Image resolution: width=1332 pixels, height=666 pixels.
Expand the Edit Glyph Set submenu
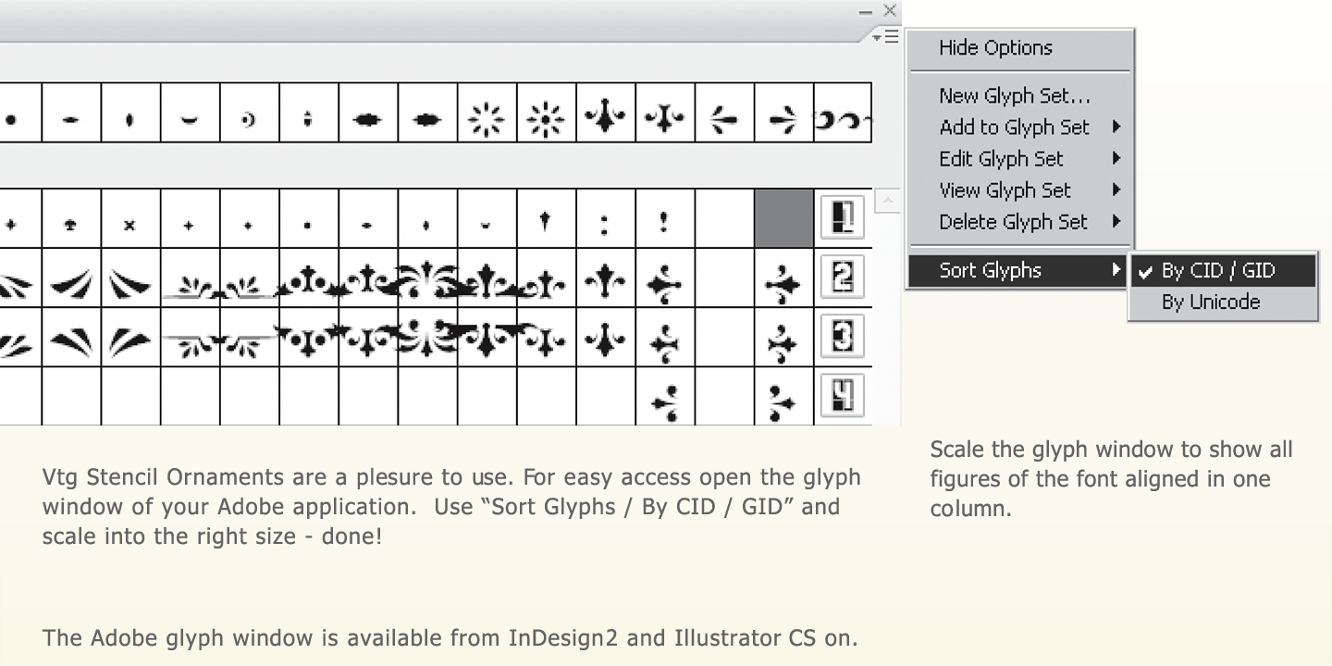click(1002, 159)
